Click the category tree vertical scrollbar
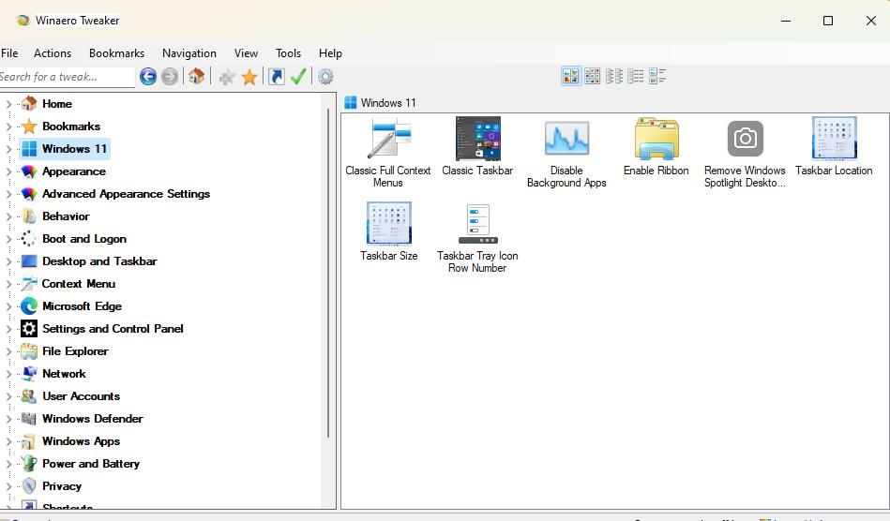Image resolution: width=890 pixels, height=521 pixels. [328, 272]
